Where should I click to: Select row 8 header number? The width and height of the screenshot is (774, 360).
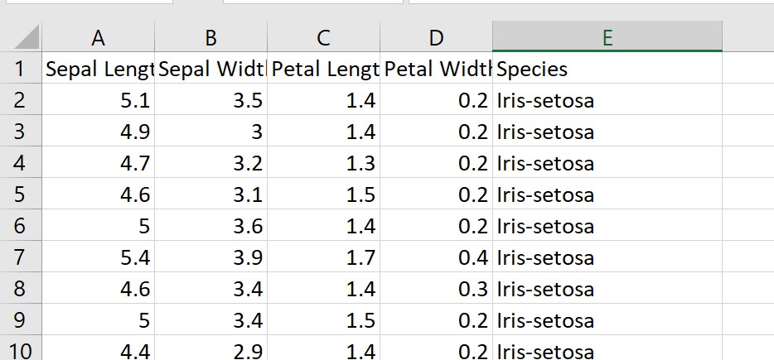(21, 289)
